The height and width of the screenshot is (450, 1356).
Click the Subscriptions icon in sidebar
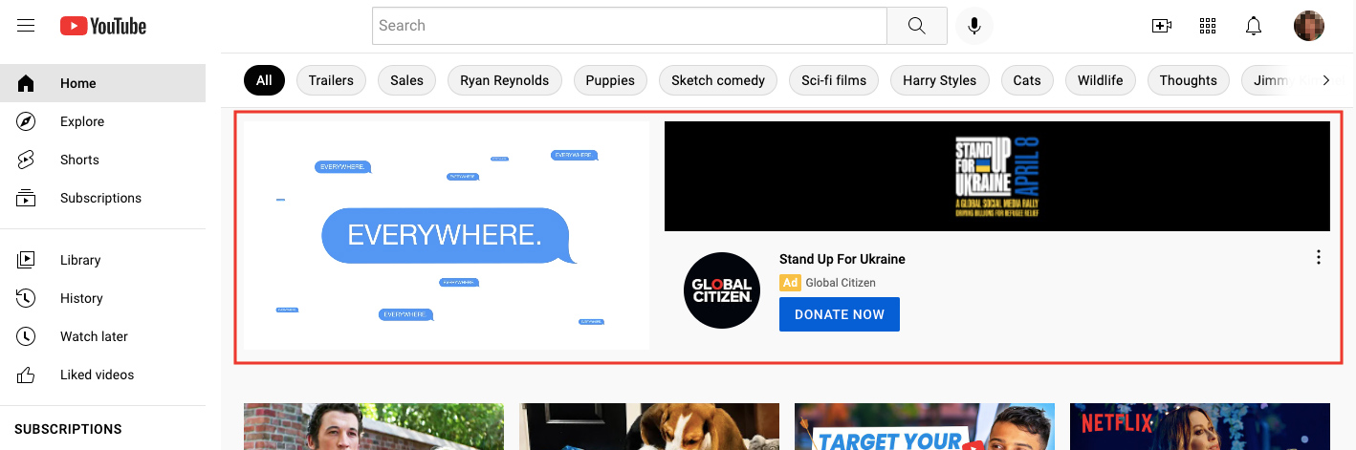[x=26, y=198]
